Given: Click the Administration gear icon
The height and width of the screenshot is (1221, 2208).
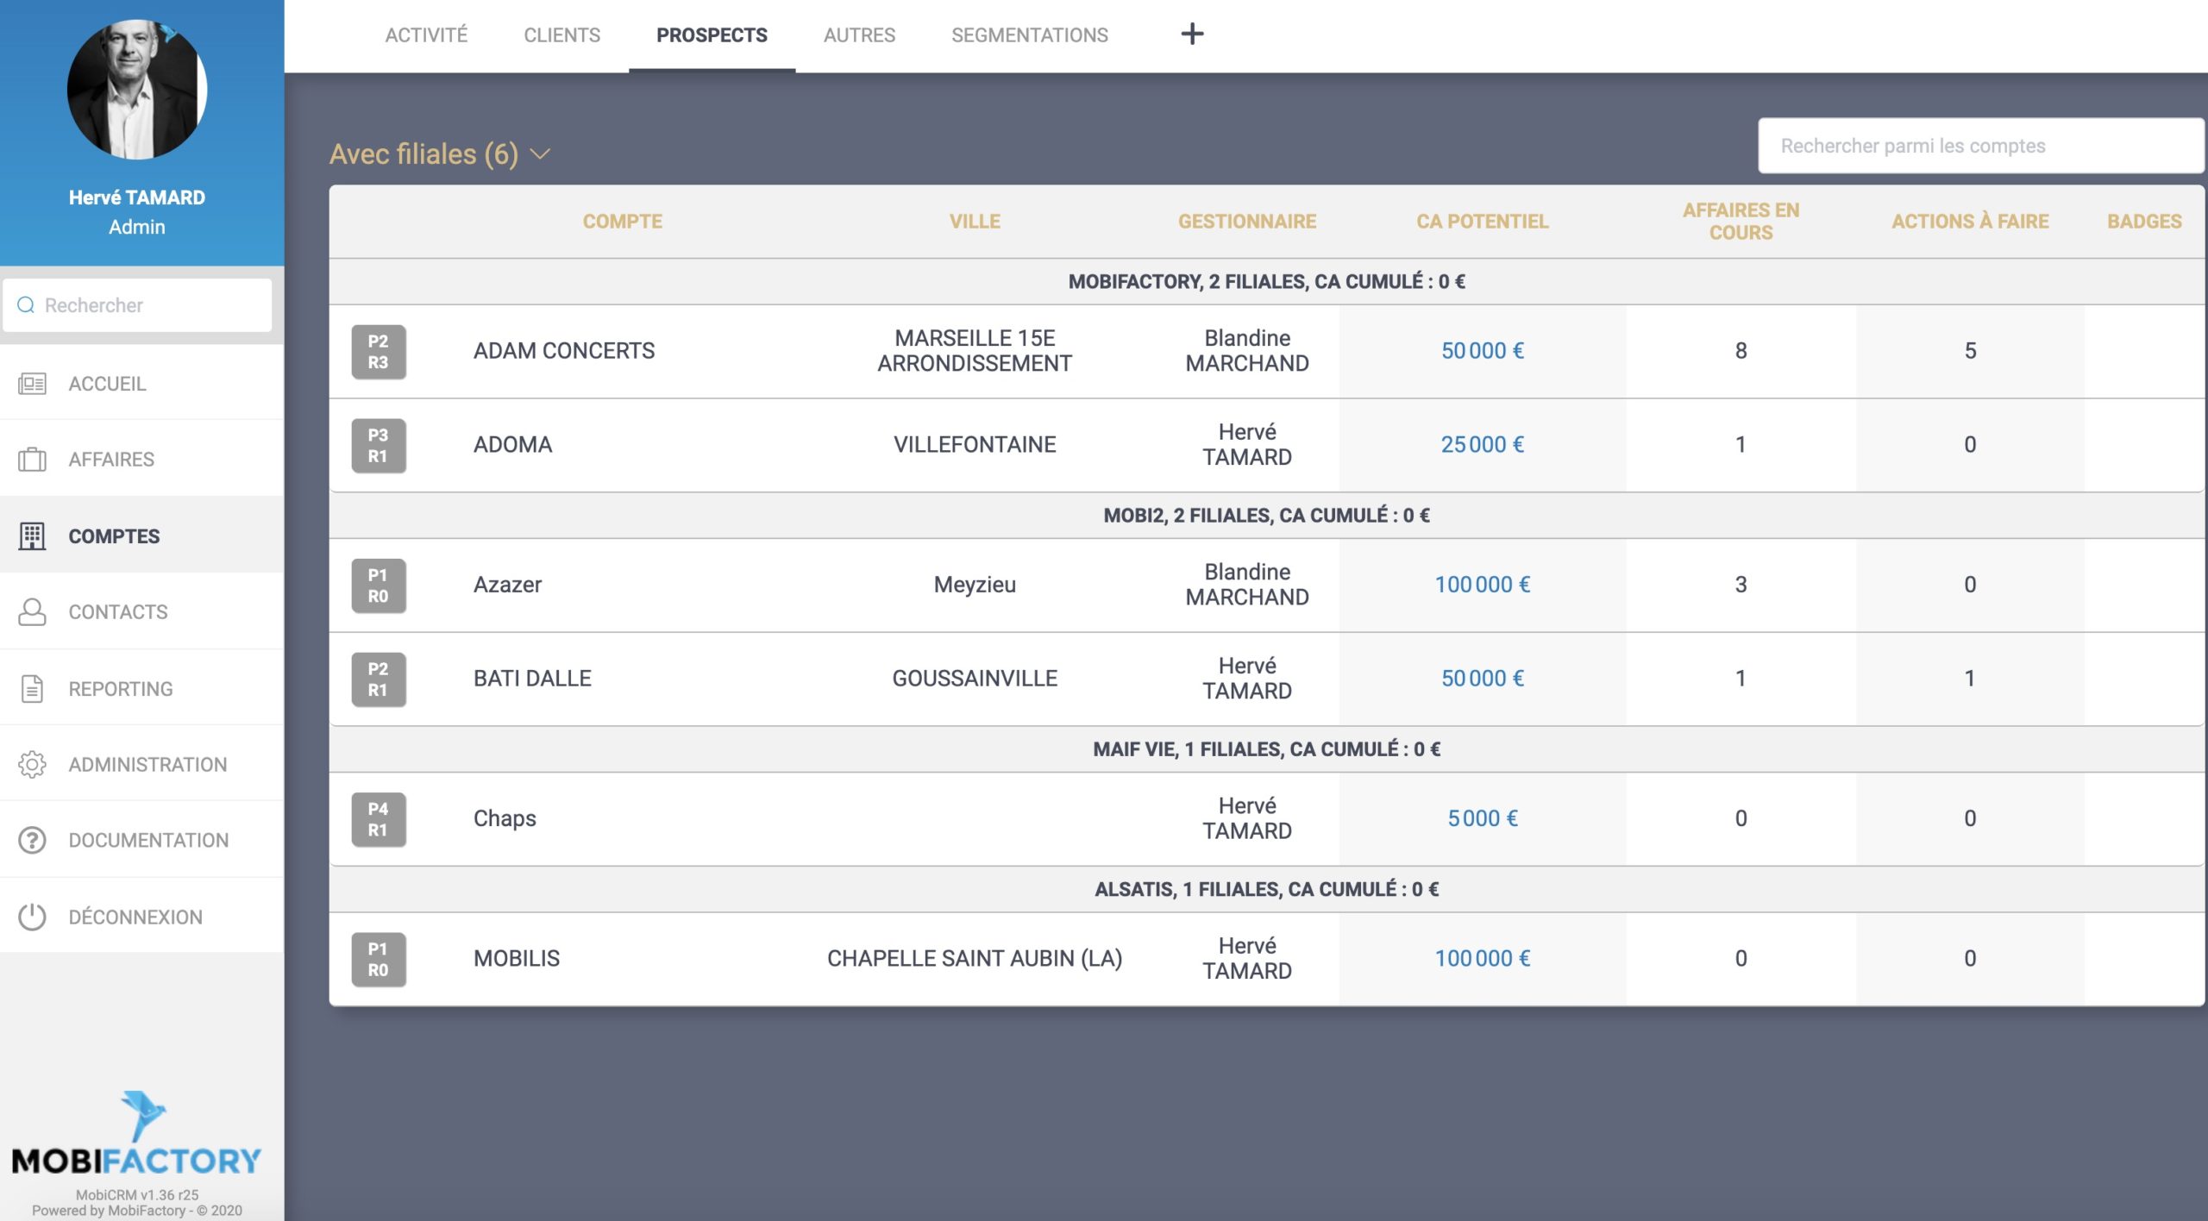Looking at the screenshot, I should 32,765.
